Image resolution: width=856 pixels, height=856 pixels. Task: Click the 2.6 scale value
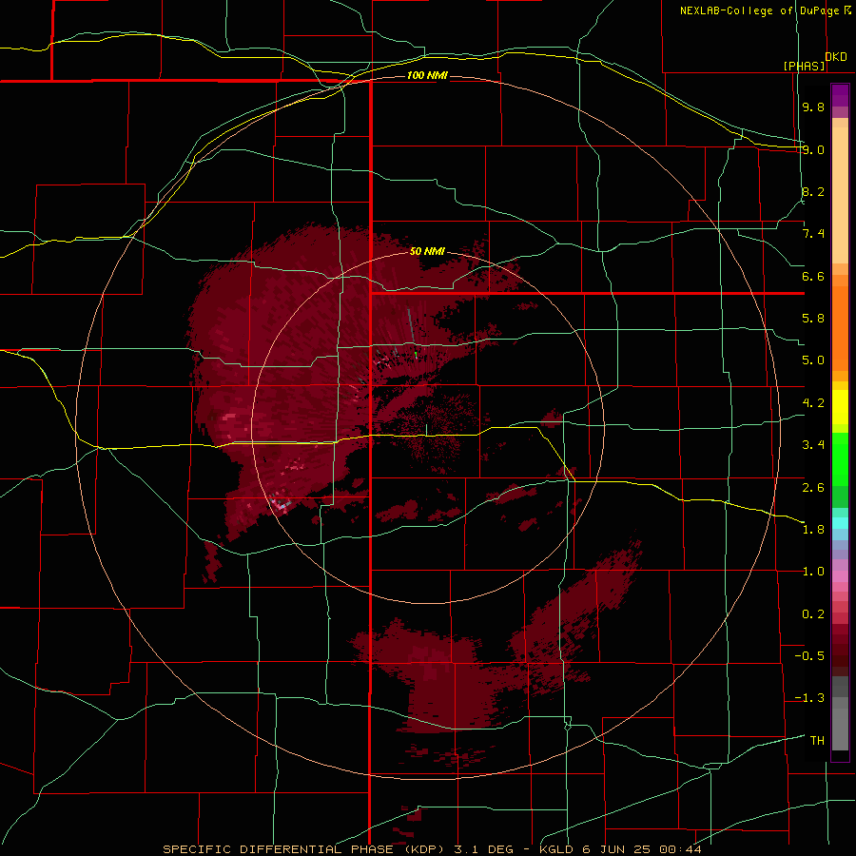pos(813,487)
